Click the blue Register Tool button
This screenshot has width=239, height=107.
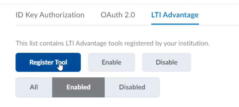coord(48,62)
